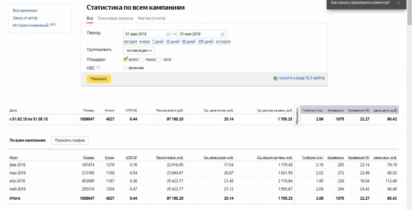Image resolution: width=412 pixels, height=210 pixels.
Task: Click the XLS file download icon
Action: coord(275,78)
